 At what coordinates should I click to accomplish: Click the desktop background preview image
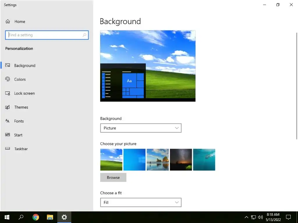click(x=148, y=66)
